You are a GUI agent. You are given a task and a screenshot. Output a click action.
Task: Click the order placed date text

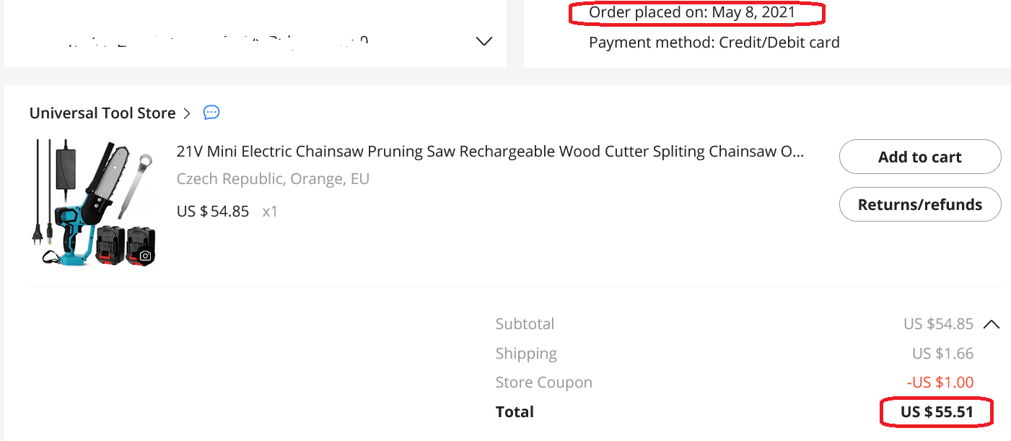pyautogui.click(x=691, y=12)
